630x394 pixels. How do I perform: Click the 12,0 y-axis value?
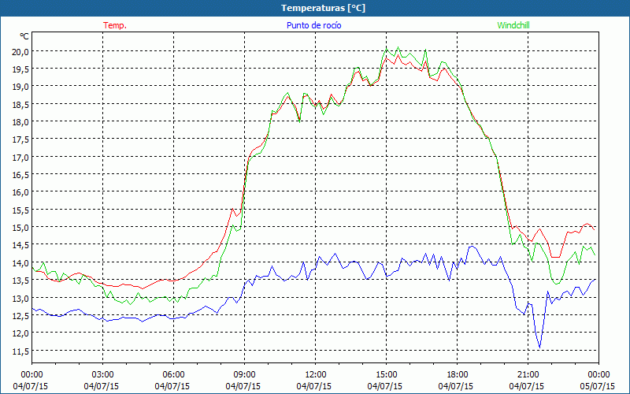[20, 333]
